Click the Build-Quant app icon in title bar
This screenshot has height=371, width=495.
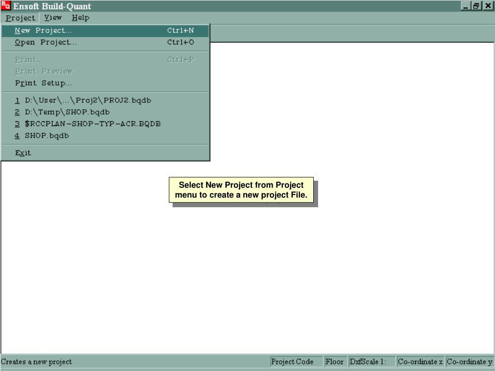pyautogui.click(x=6, y=5)
